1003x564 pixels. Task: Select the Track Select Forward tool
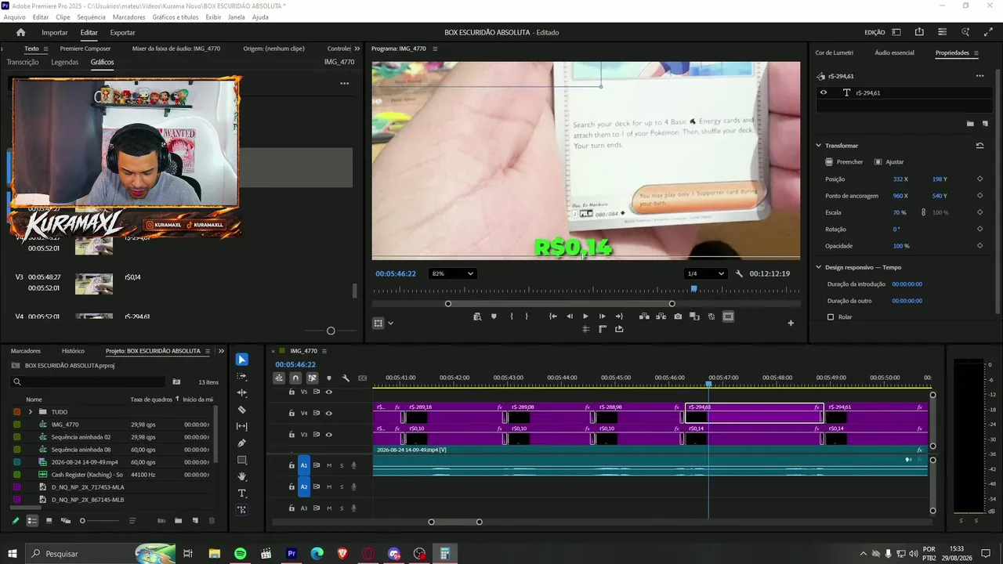click(242, 377)
